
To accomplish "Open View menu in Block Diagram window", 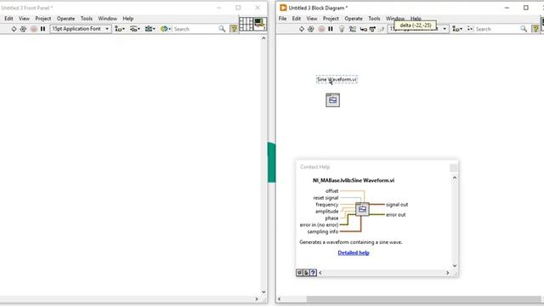I will pyautogui.click(x=312, y=19).
